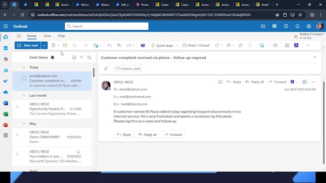Share to Teams from the ribbon
326x183 pixels.
coord(143,46)
